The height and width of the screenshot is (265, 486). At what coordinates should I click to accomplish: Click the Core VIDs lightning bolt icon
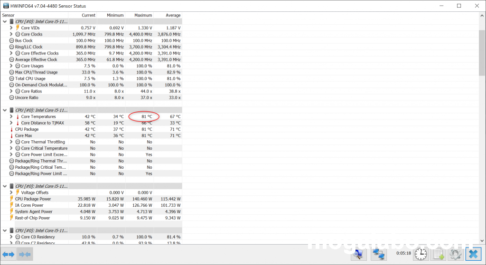pyautogui.click(x=18, y=28)
